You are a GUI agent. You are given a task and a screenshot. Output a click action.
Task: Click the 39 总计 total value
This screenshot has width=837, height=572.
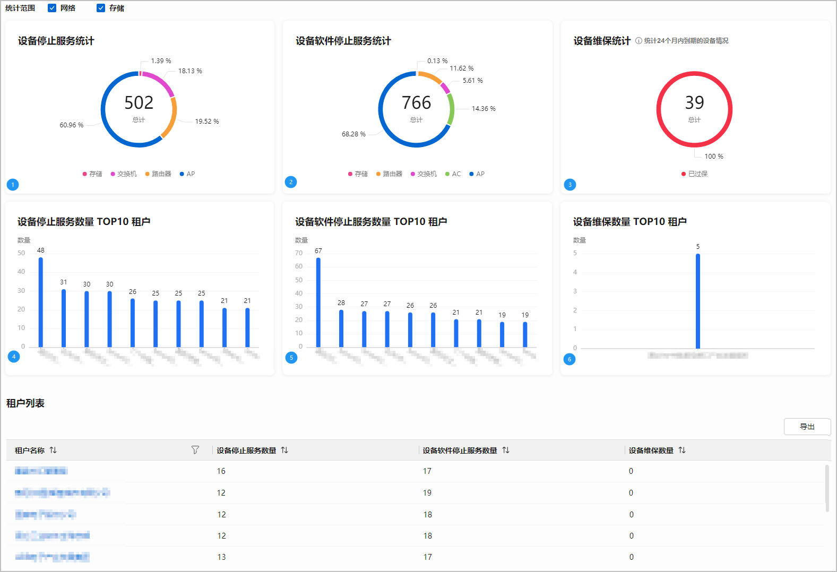click(694, 102)
